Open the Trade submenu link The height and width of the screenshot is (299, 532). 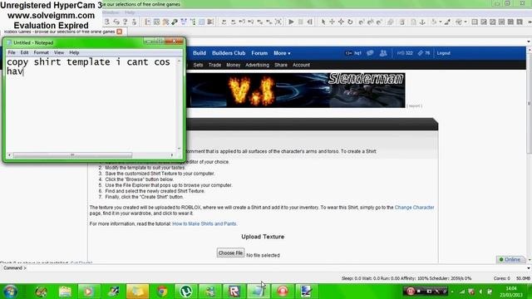(x=214, y=65)
